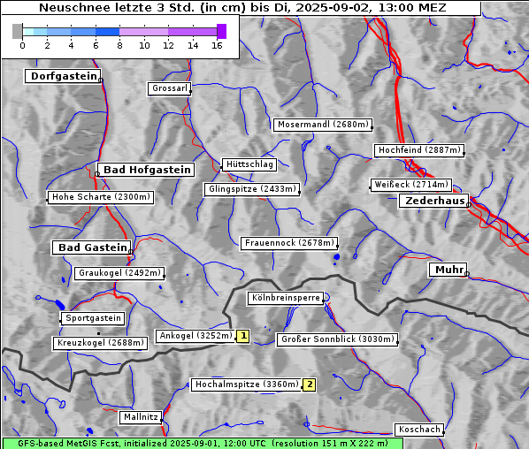Image resolution: width=529 pixels, height=449 pixels.
Task: Click the Hüttschlag place label
Action: (249, 164)
